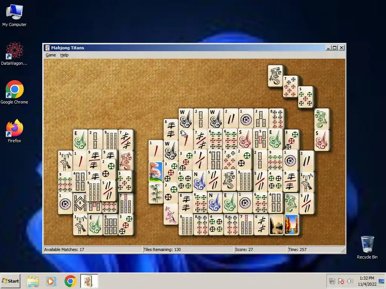
Task: Click the Score: 27 status text
Action: (244, 249)
